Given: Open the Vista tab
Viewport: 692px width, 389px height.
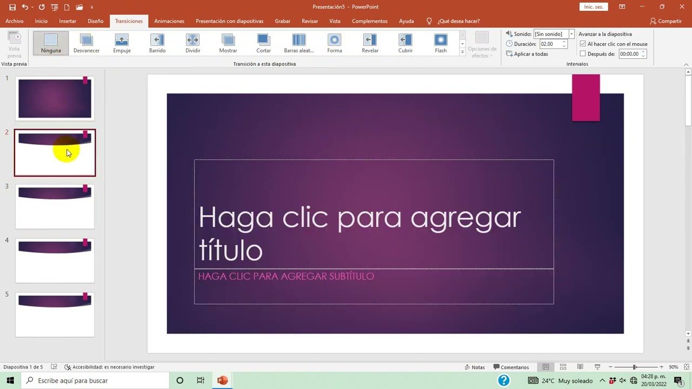Looking at the screenshot, I should coord(335,21).
